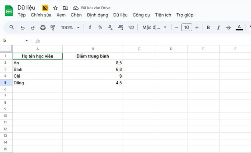The width and height of the screenshot is (251, 153).
Task: Move document using the folder icon
Action: 65,8
